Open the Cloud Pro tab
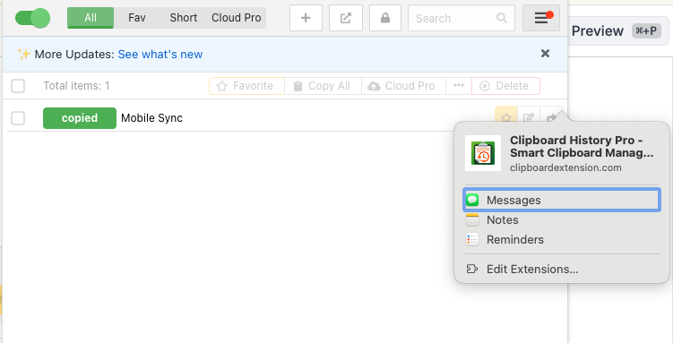673x343 pixels. (236, 18)
